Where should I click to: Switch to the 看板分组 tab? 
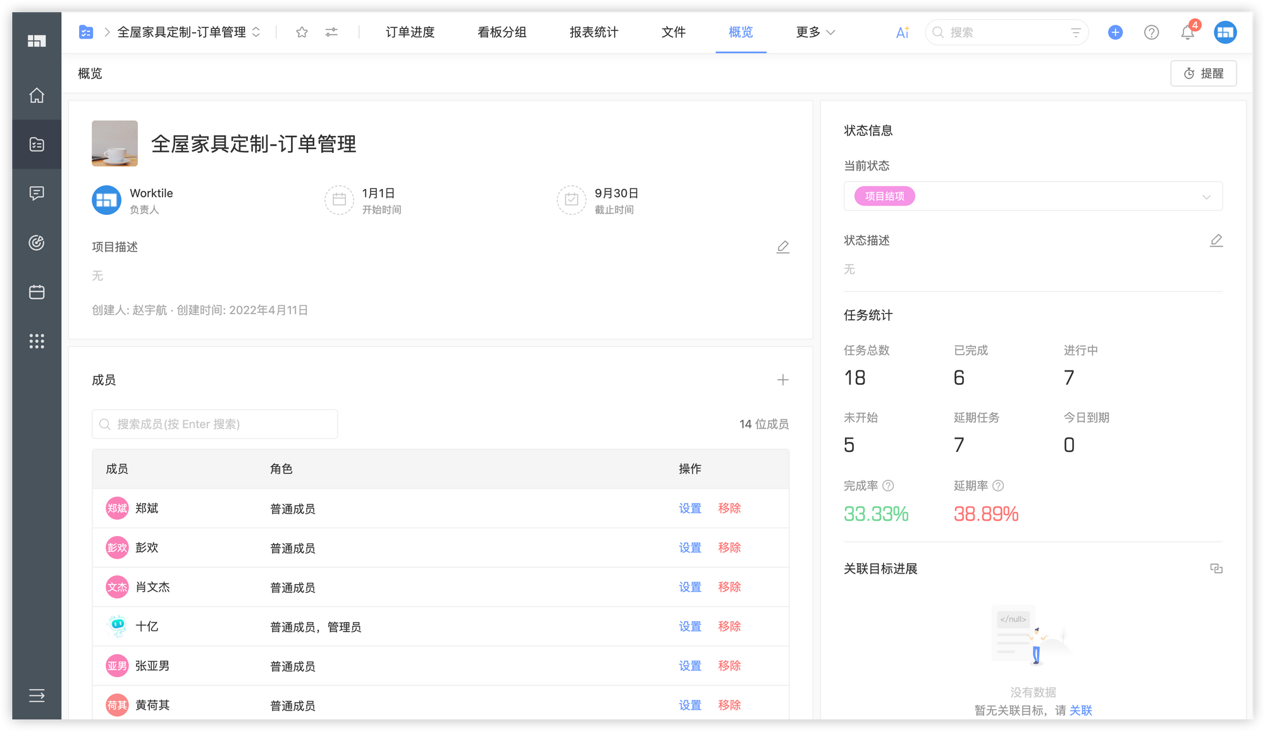click(502, 32)
